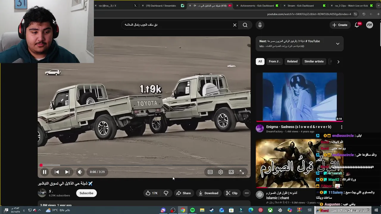The image size is (381, 214).
Task: Click the Download button
Action: 208,193
